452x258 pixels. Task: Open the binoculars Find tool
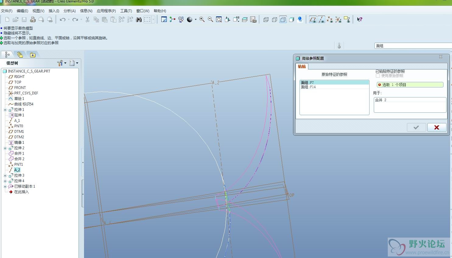coord(139,19)
